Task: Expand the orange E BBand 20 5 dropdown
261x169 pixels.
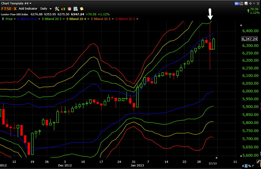Action: tap(113, 19)
